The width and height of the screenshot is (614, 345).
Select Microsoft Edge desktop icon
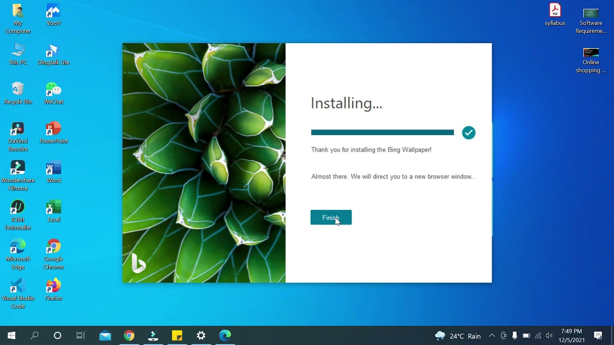18,254
